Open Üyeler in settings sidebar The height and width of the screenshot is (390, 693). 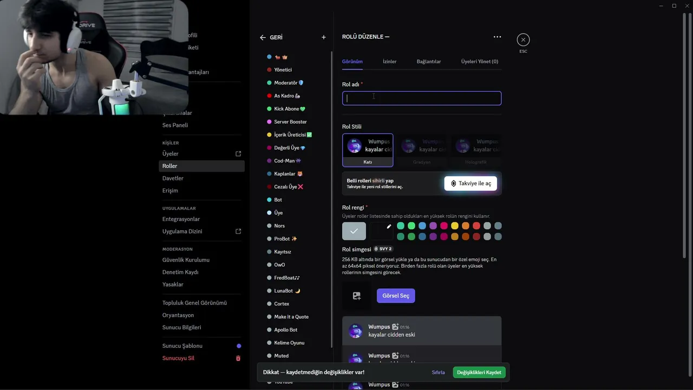[201, 154]
